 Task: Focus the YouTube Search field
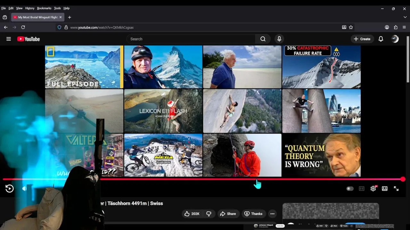tap(191, 39)
